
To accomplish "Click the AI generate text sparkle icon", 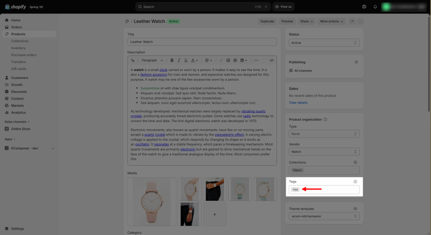I will [133, 60].
